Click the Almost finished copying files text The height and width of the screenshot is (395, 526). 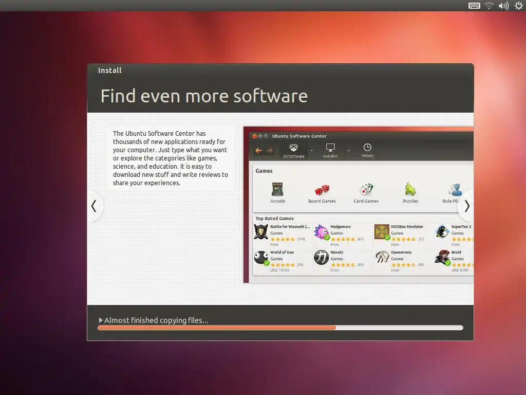(x=156, y=320)
